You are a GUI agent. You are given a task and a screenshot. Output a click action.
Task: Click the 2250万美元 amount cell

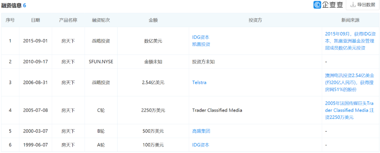click(153, 110)
